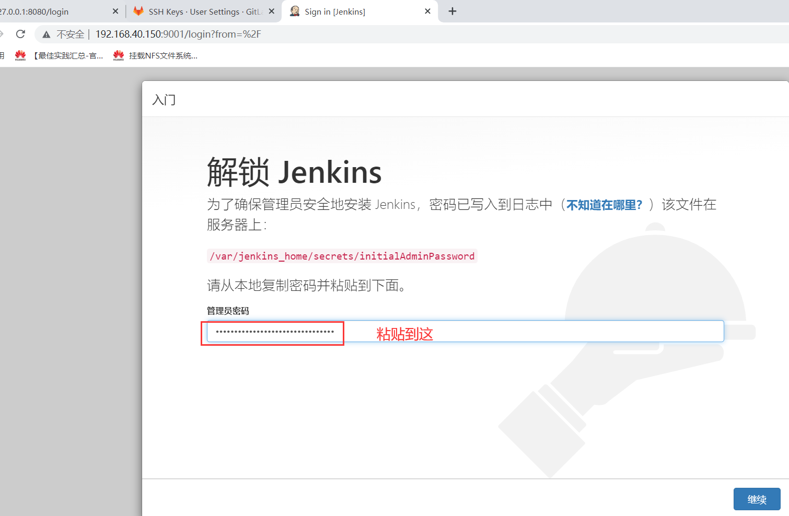Close the SSH Keys GitLab tab
This screenshot has height=516, width=789.
(271, 11)
